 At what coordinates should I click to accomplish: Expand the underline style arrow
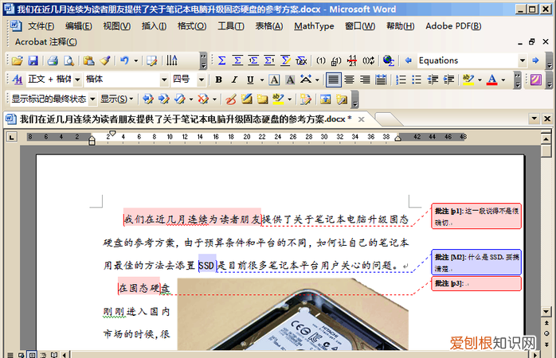click(262, 80)
